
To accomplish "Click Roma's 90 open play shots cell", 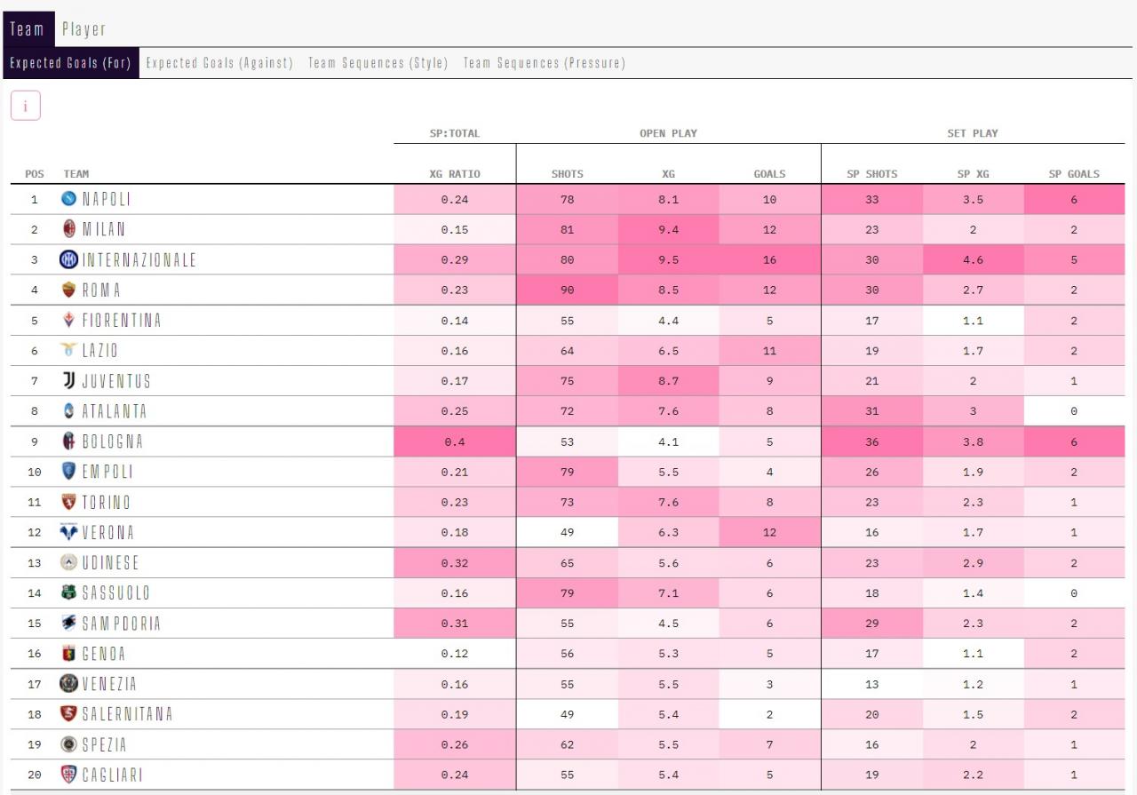I will (x=567, y=290).
